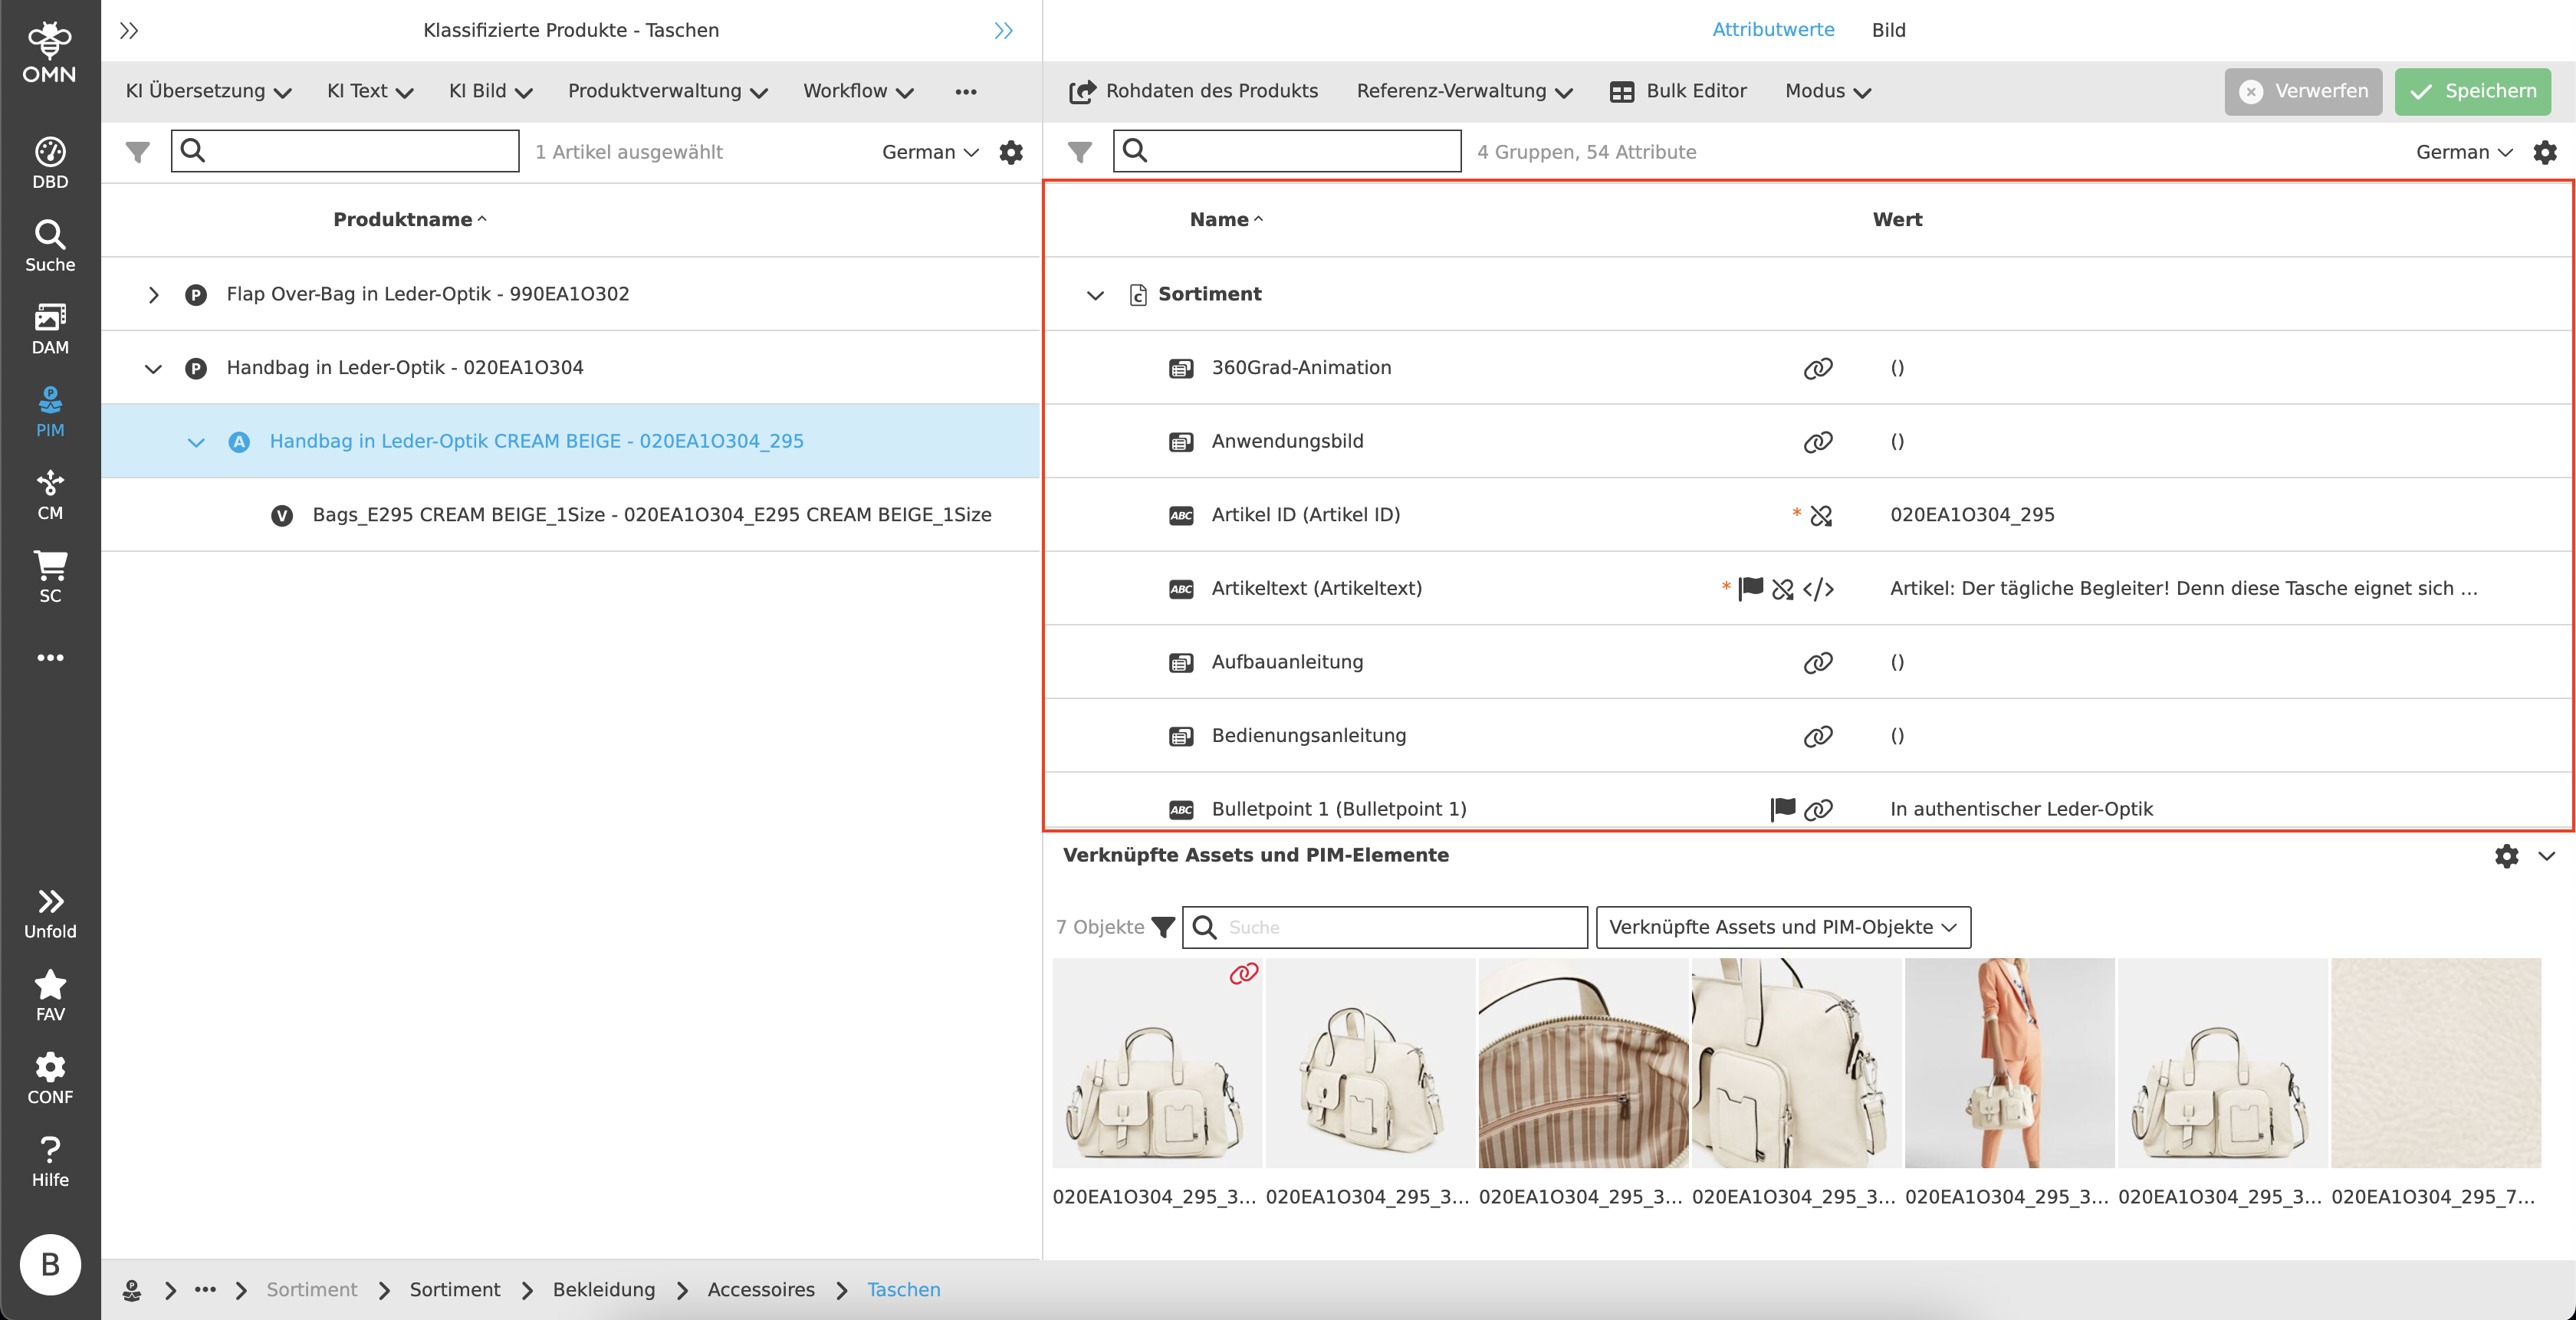Switch to the Bild tab
This screenshot has width=2576, height=1320.
[x=1888, y=30]
